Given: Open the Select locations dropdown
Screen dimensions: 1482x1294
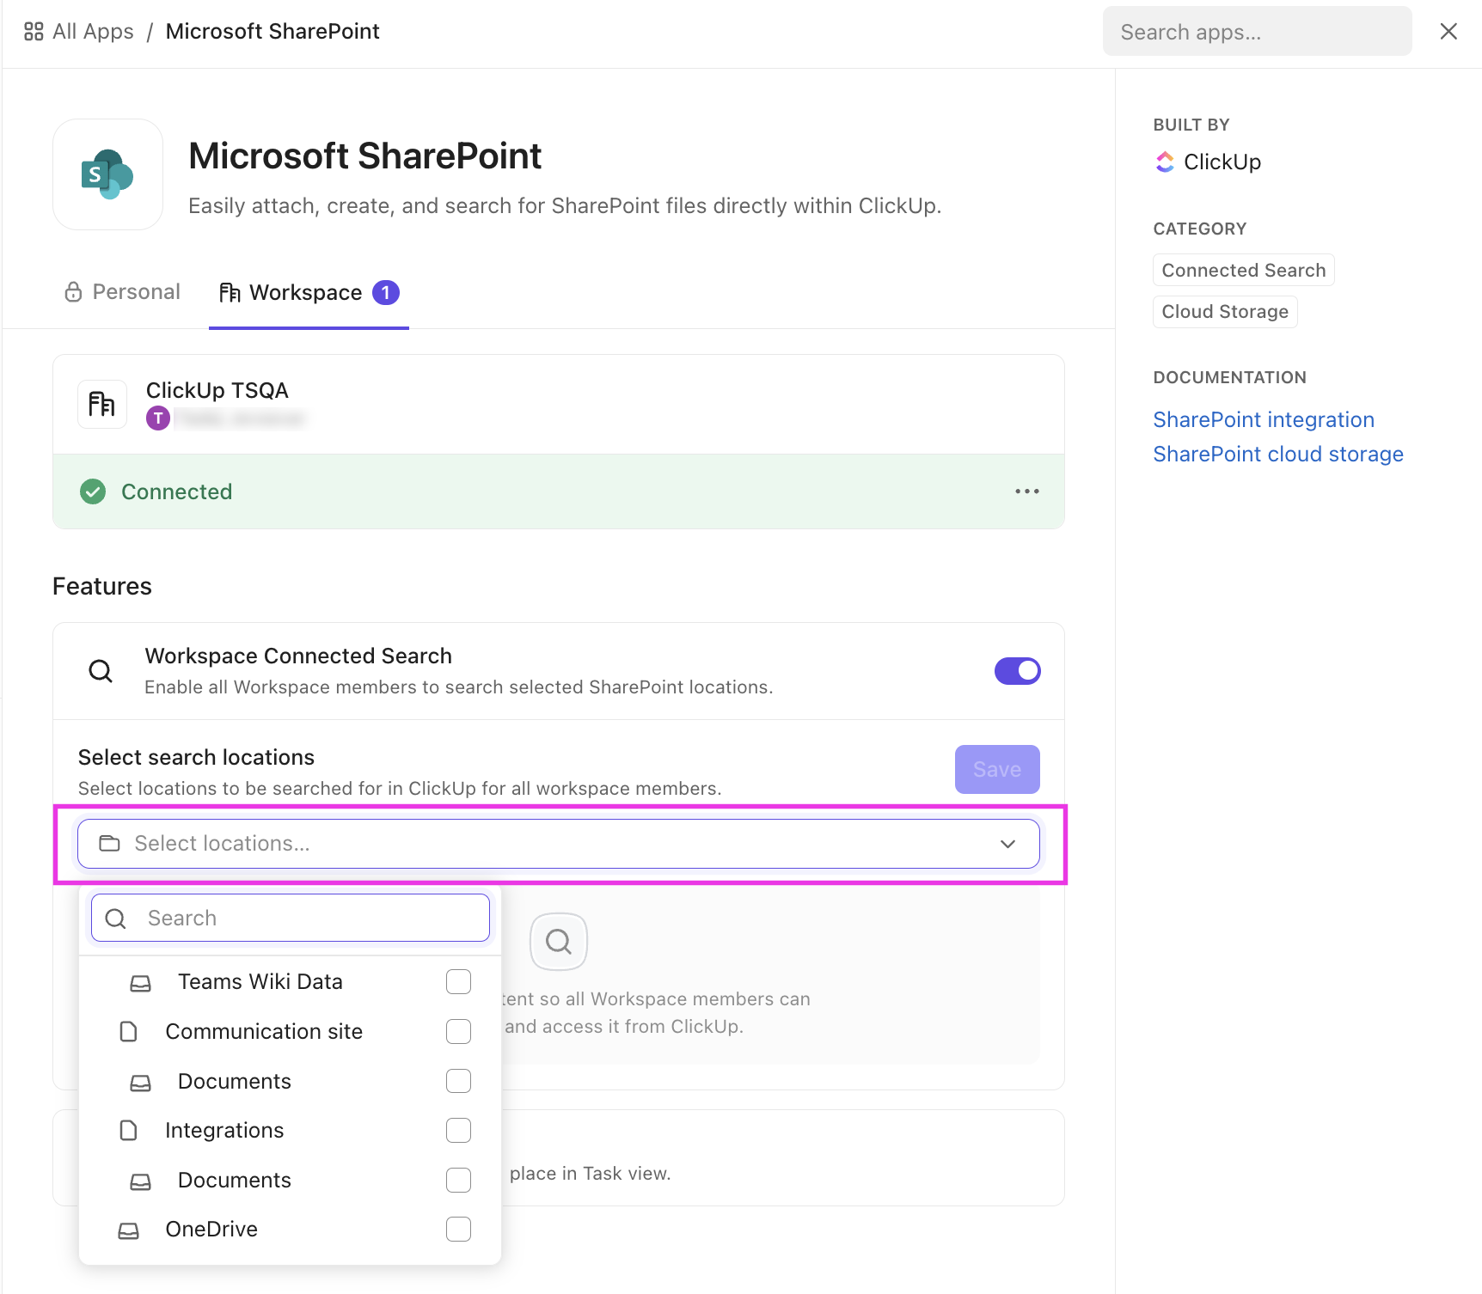Looking at the screenshot, I should [559, 844].
